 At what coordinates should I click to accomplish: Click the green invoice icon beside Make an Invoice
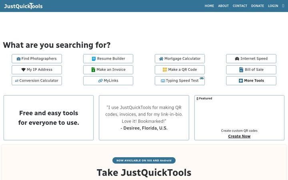pos(93,70)
